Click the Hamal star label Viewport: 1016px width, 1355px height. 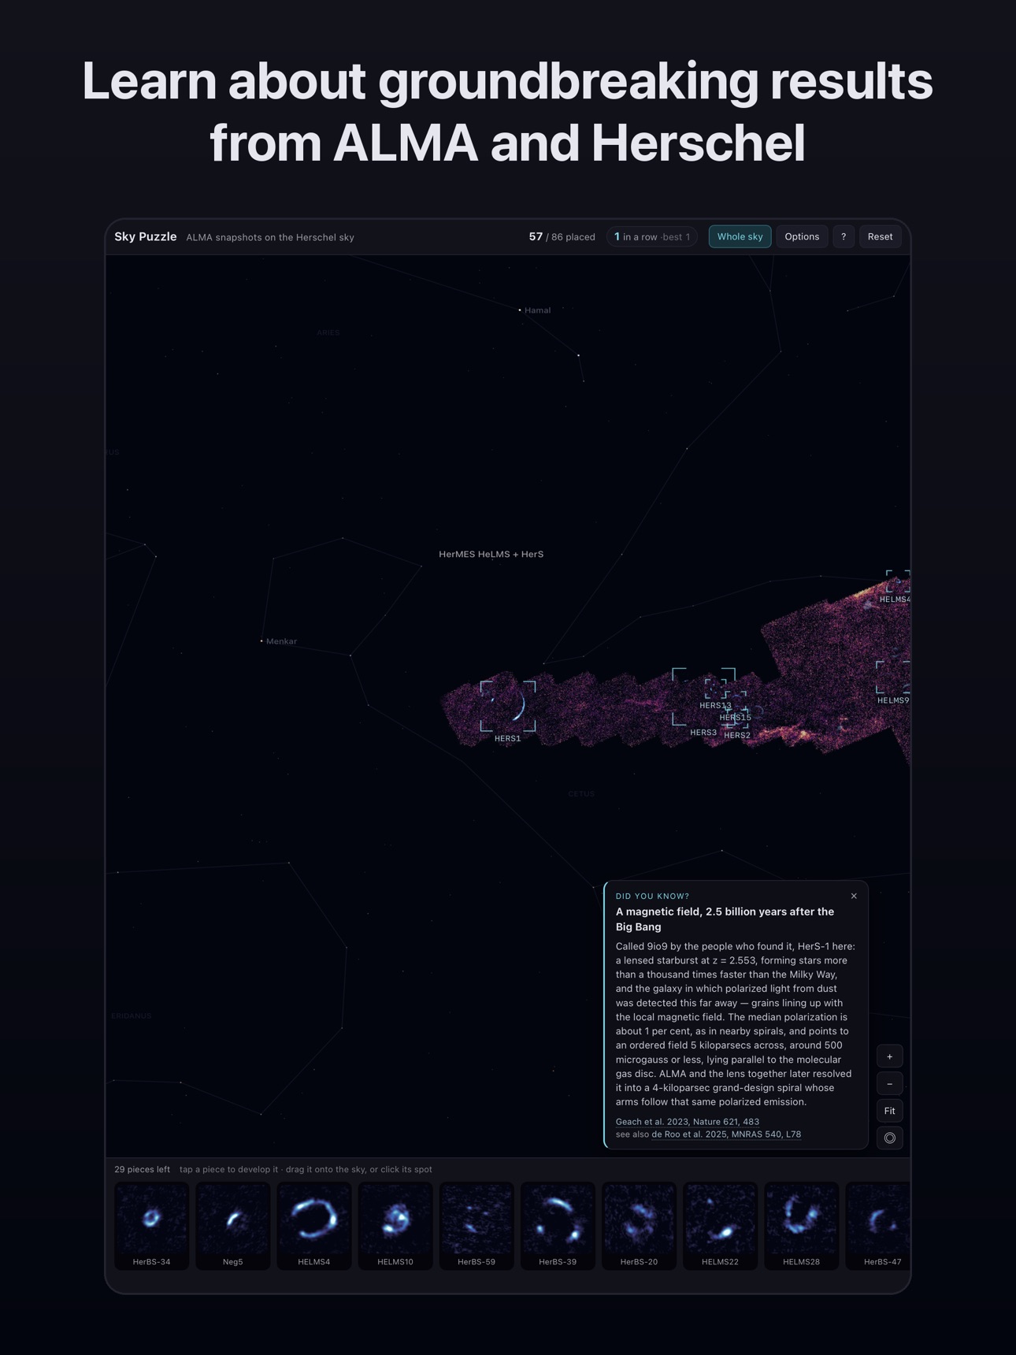537,310
